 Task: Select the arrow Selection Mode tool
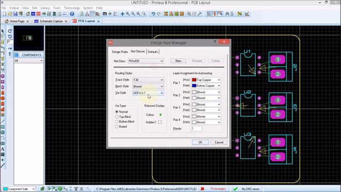point(3,31)
